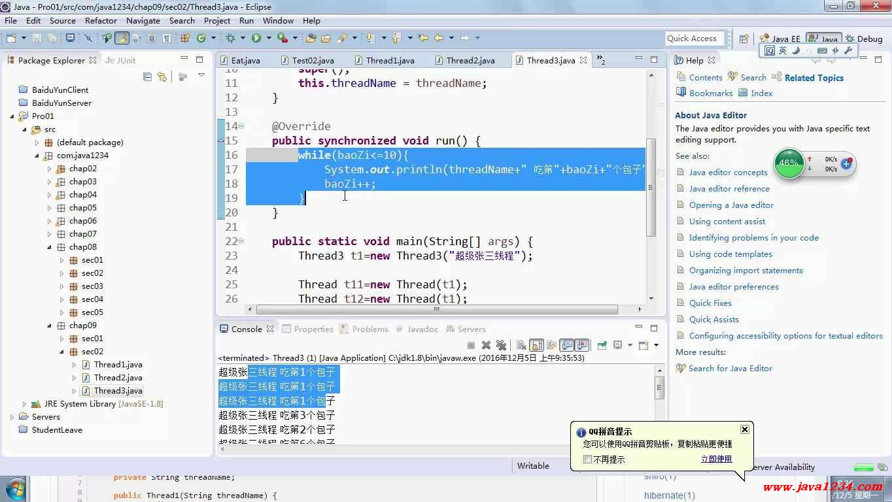
Task: Click the Pin Console icon
Action: tap(602, 345)
